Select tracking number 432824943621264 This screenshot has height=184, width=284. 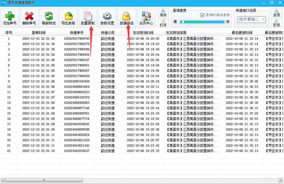pyautogui.click(x=77, y=140)
